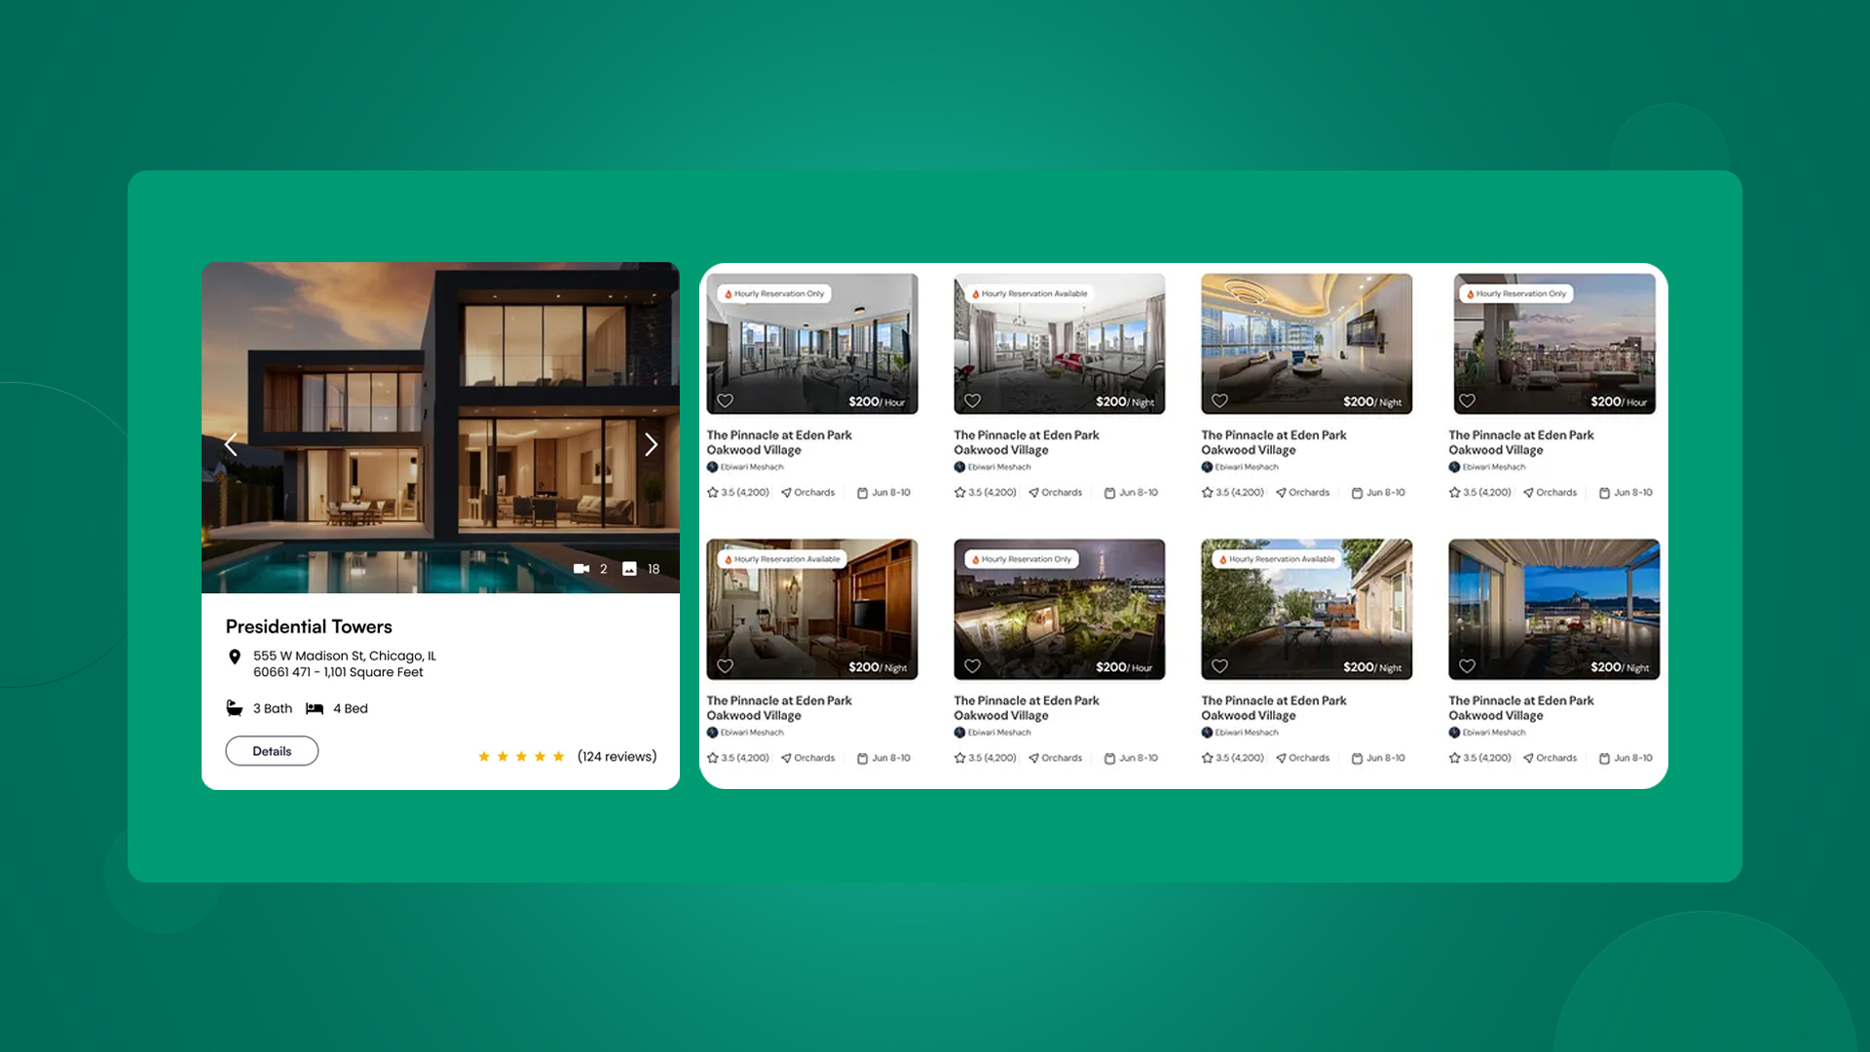1870x1052 pixels.
Task: Click $200/Hour price on Eiffel Tower listing
Action: pos(1124,667)
